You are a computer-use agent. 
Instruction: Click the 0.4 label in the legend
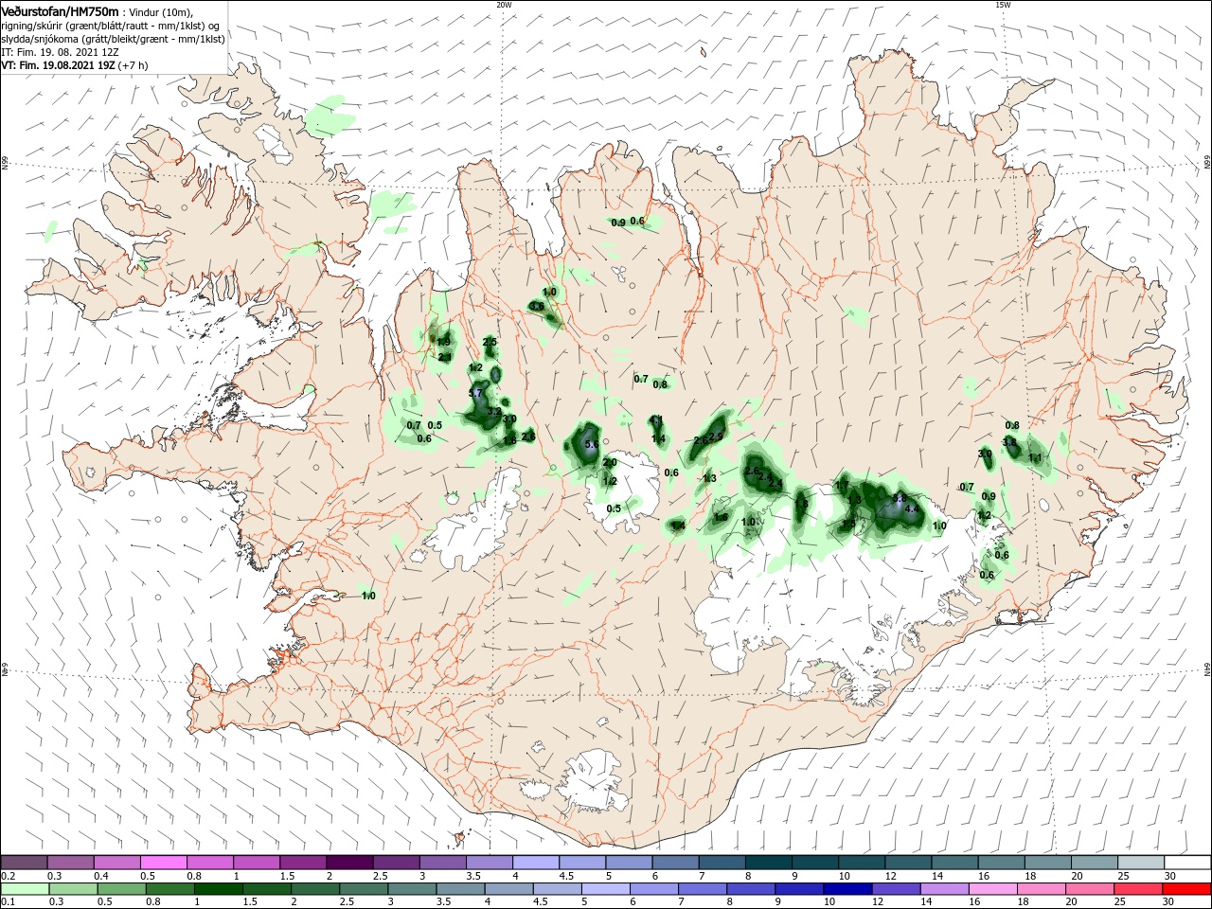click(x=100, y=876)
